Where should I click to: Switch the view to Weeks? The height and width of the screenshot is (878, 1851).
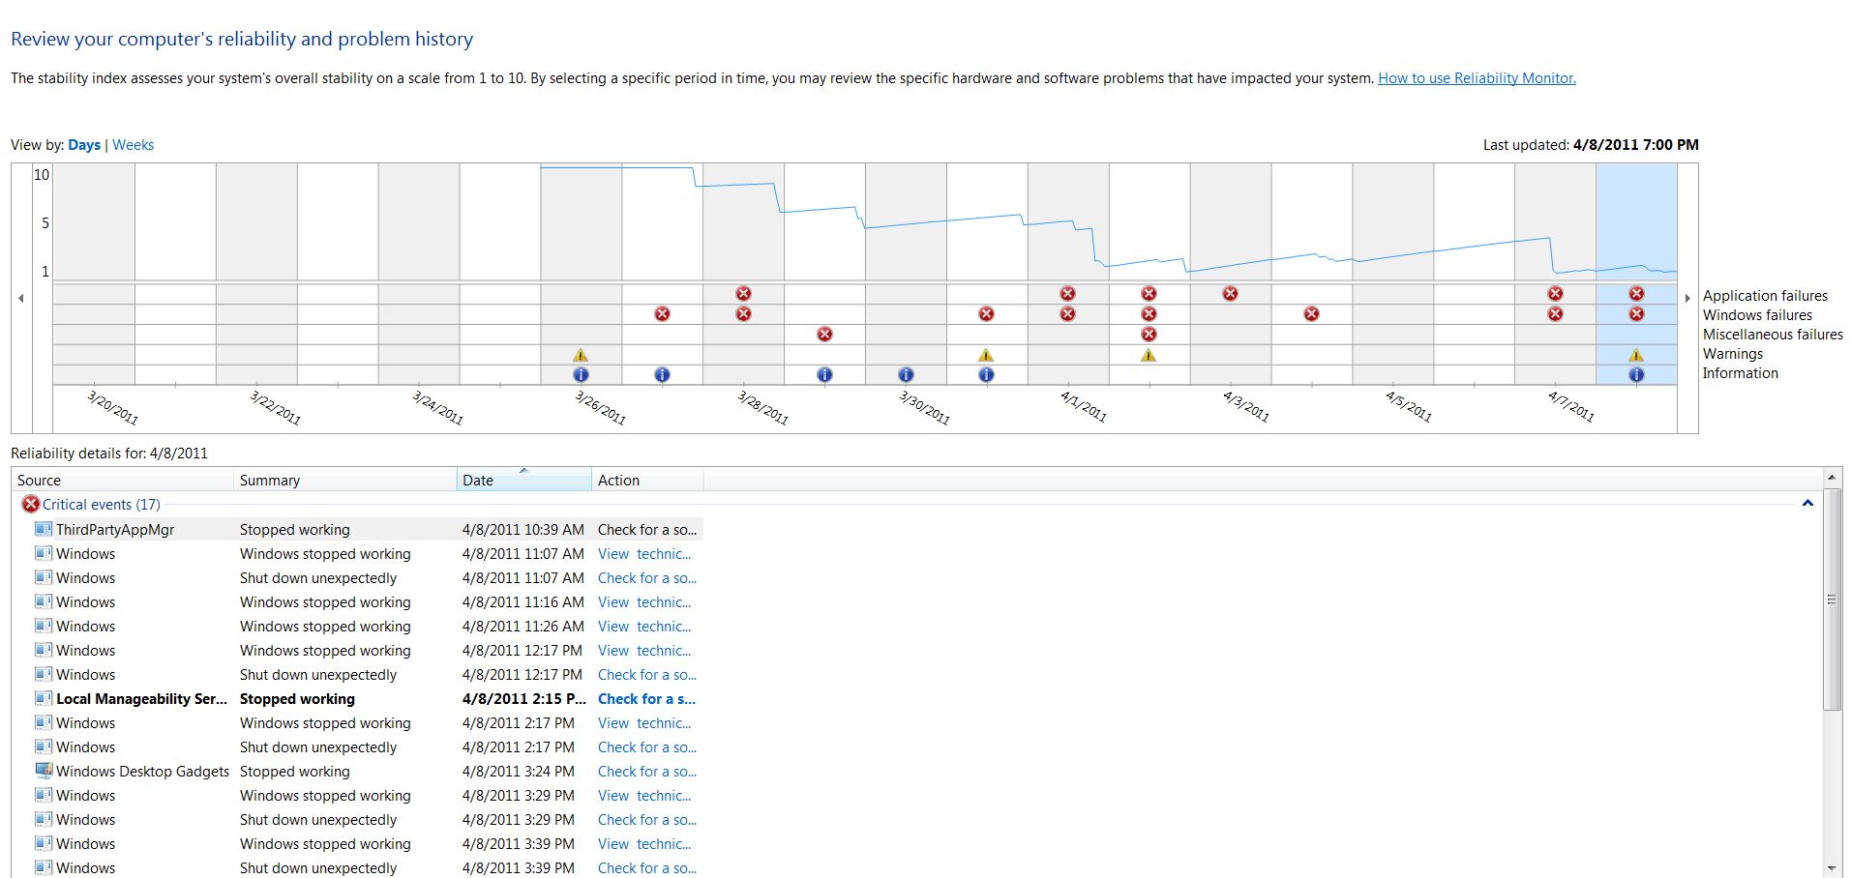[x=133, y=145]
